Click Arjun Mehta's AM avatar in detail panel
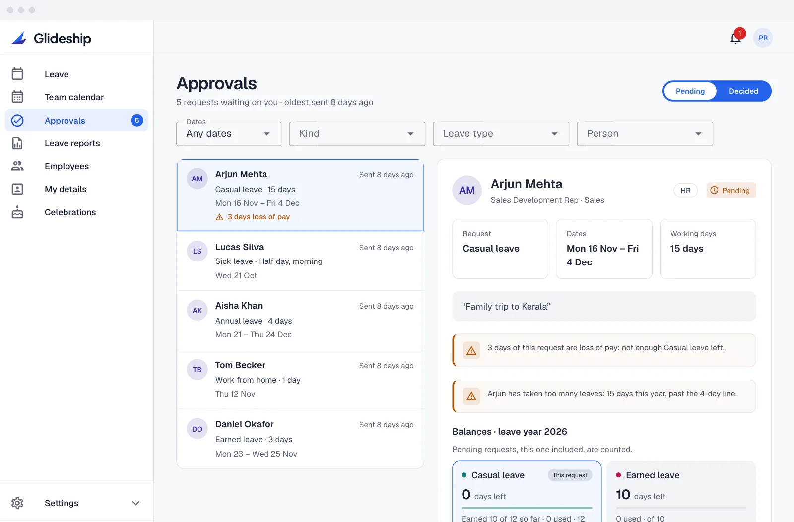794x522 pixels. [467, 190]
